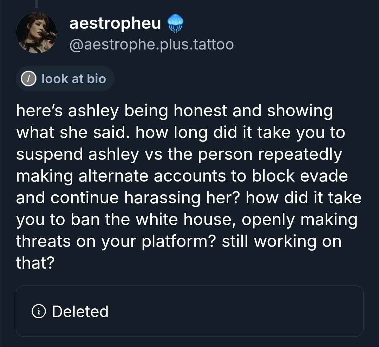Click the "Deleted" text in the quote

80,311
